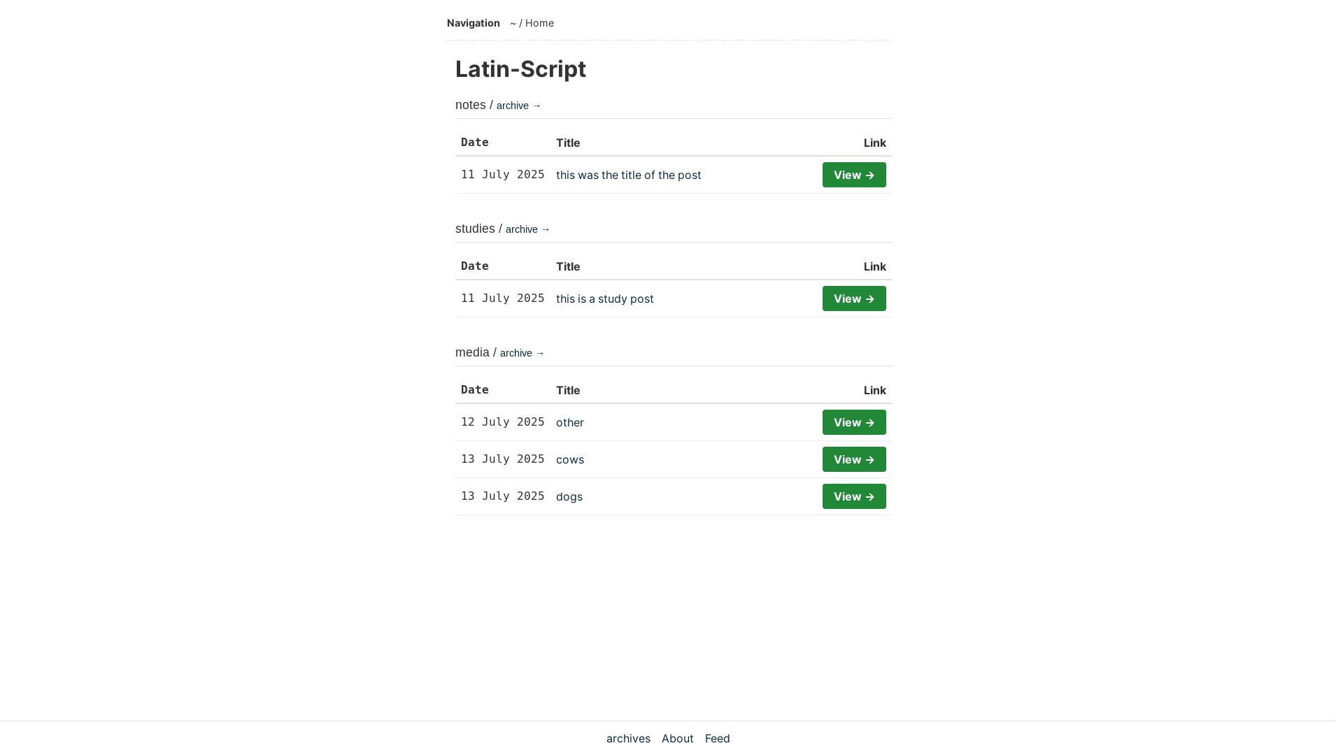
Task: Go to the Home breadcrumb link
Action: [x=539, y=23]
